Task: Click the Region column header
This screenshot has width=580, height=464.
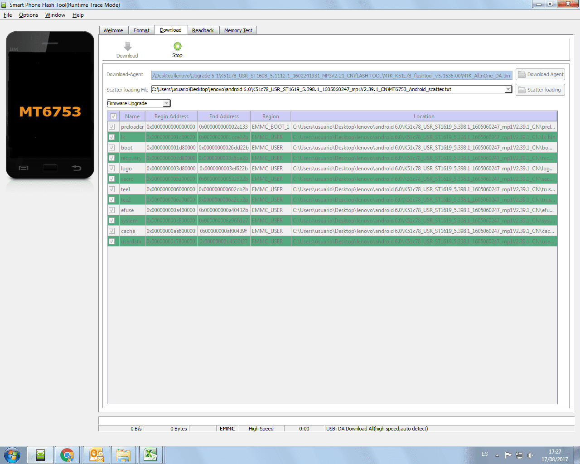Action: [271, 116]
